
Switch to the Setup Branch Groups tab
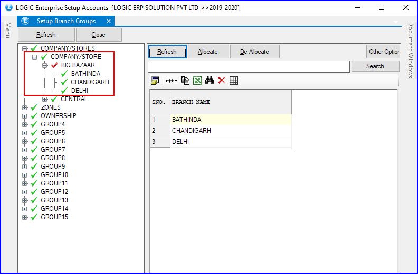coord(66,21)
